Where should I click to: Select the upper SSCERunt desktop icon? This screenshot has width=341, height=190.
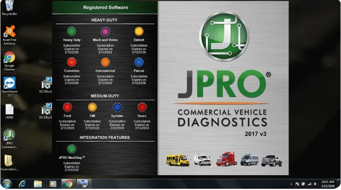pos(46,85)
